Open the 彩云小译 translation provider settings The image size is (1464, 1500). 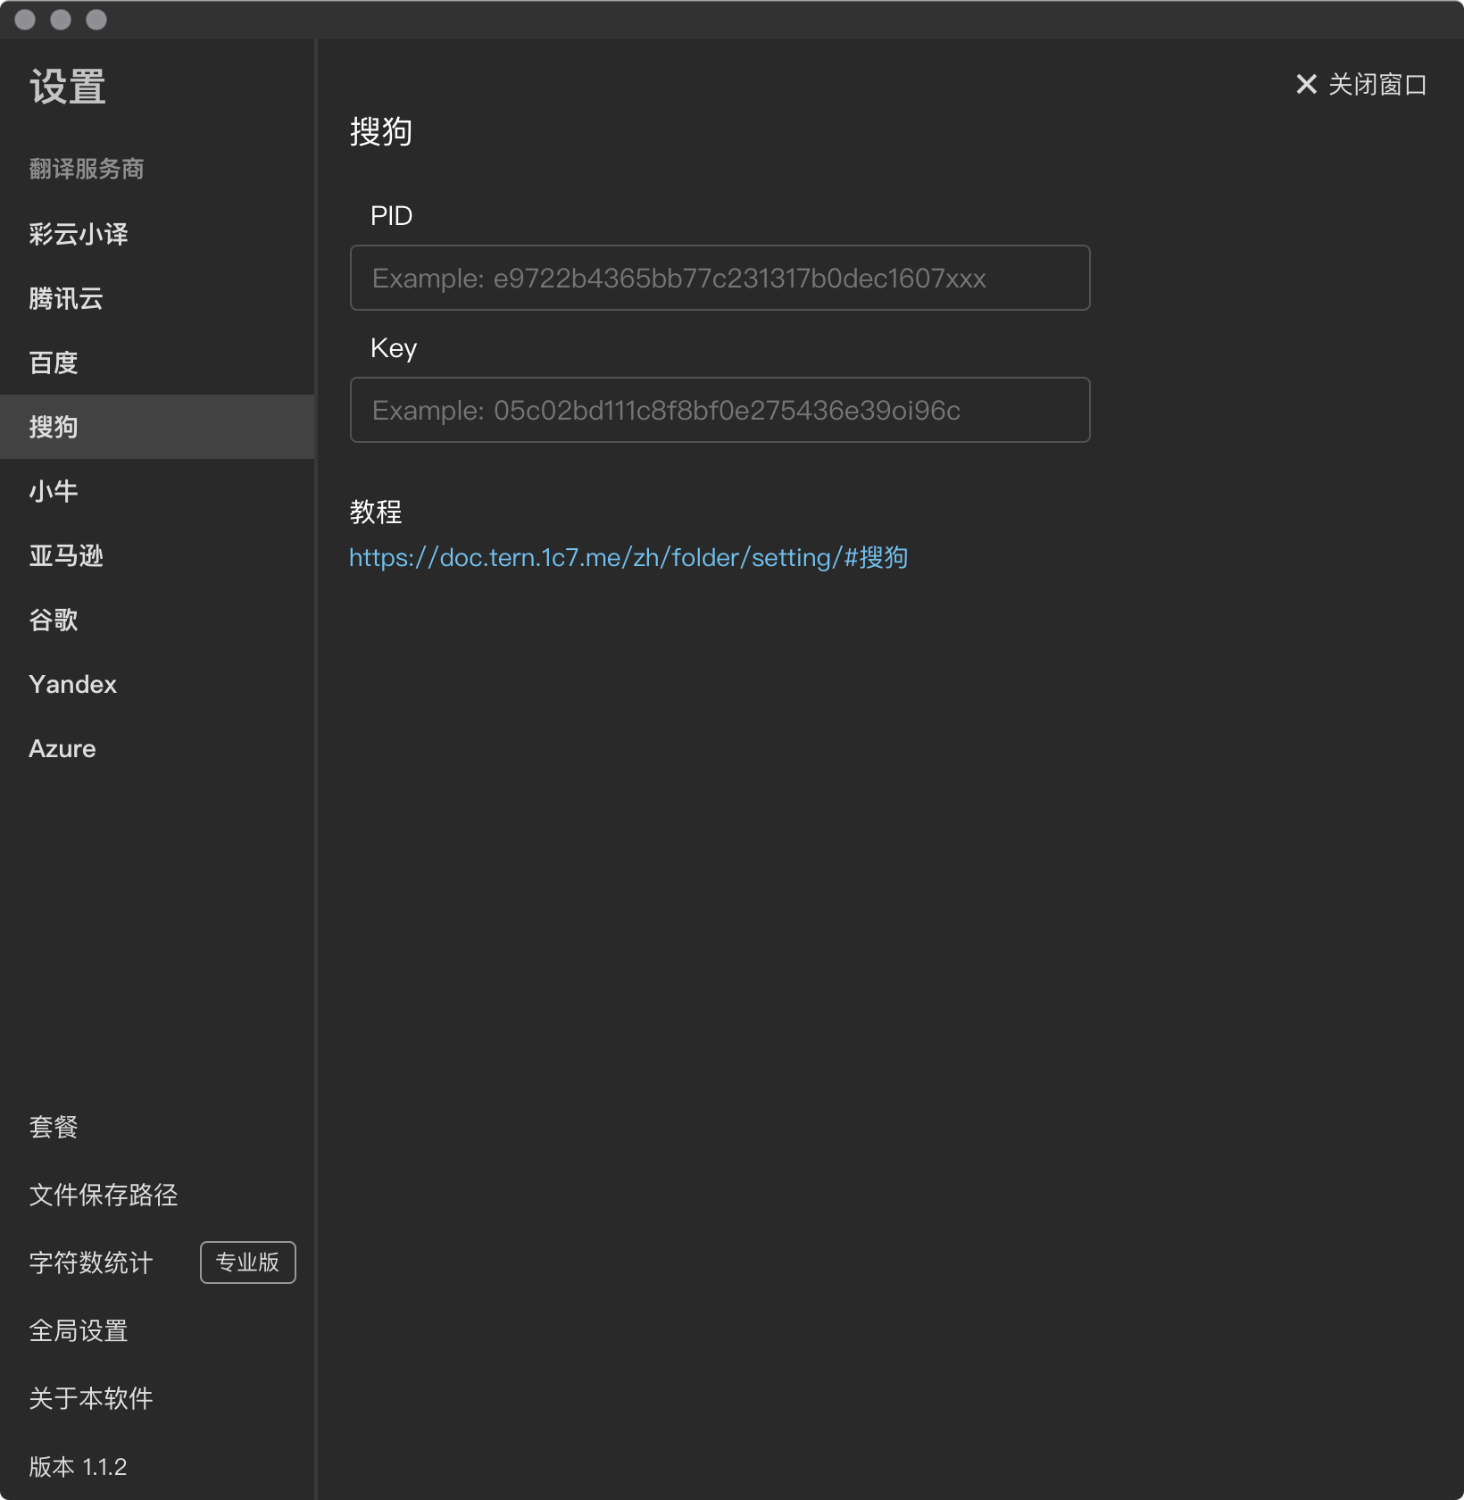tap(79, 234)
